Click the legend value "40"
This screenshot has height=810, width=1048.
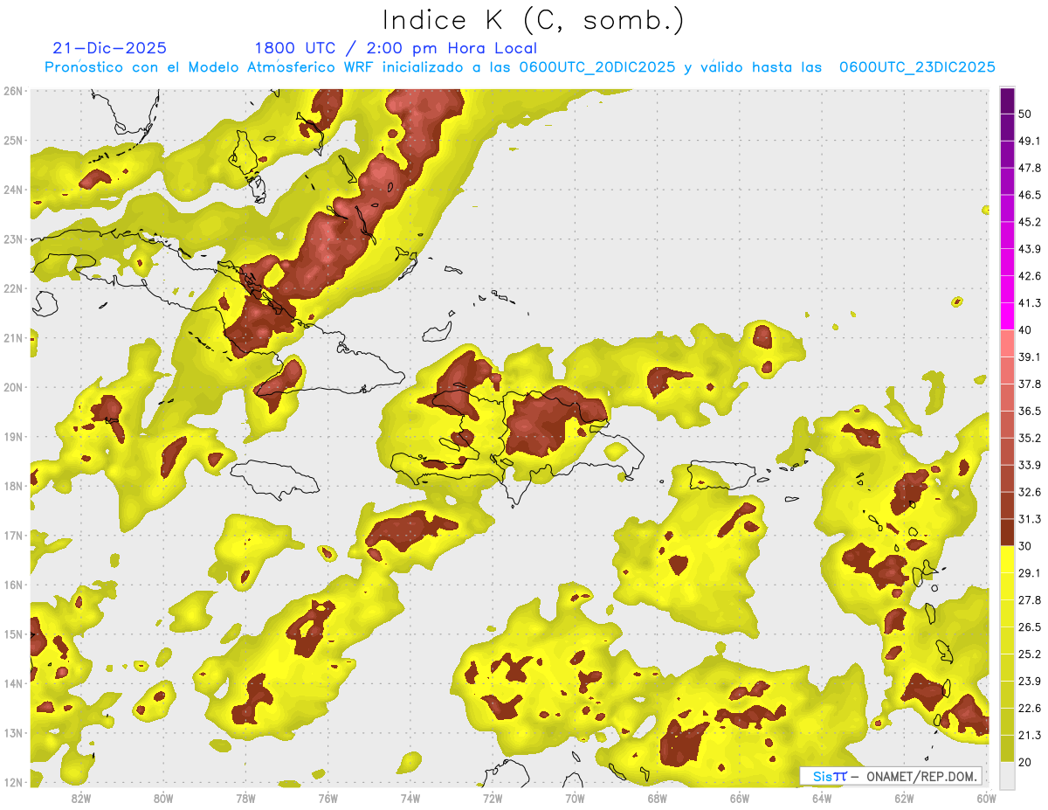pyautogui.click(x=1024, y=330)
